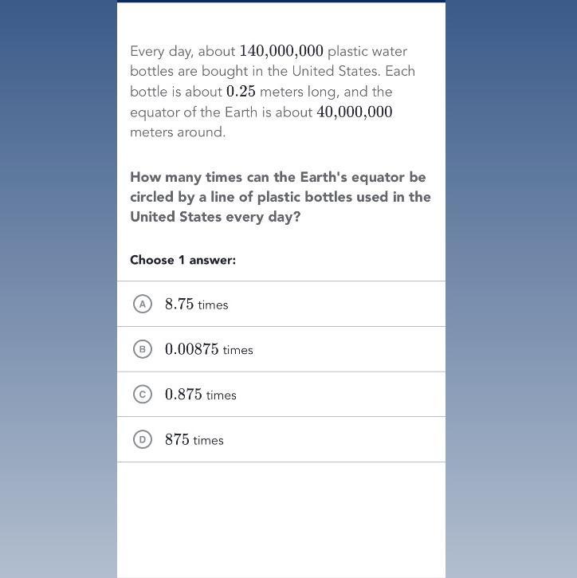The height and width of the screenshot is (578, 577).
Task: Select the radio circle labeled D
Action: pyautogui.click(x=142, y=439)
